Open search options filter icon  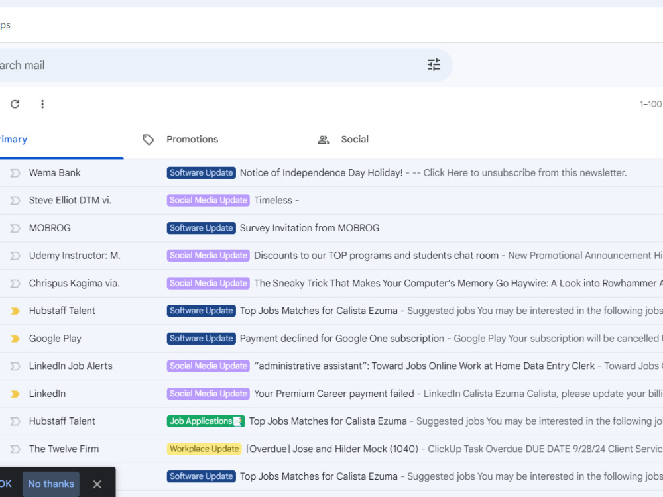click(x=434, y=65)
